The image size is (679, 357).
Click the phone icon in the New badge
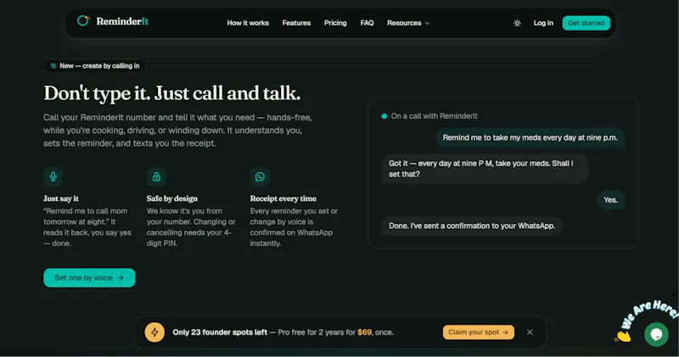click(53, 66)
